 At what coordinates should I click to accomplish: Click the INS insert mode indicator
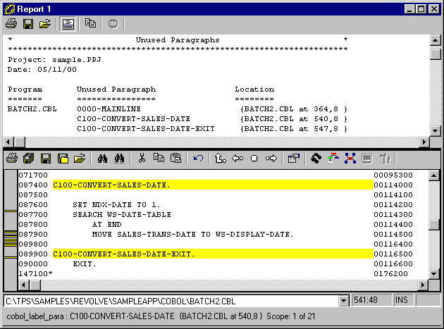pos(402,301)
